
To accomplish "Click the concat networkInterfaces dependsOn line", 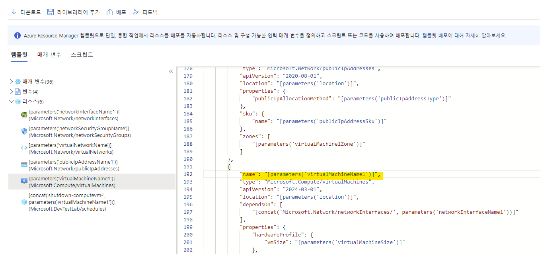I will [385, 212].
